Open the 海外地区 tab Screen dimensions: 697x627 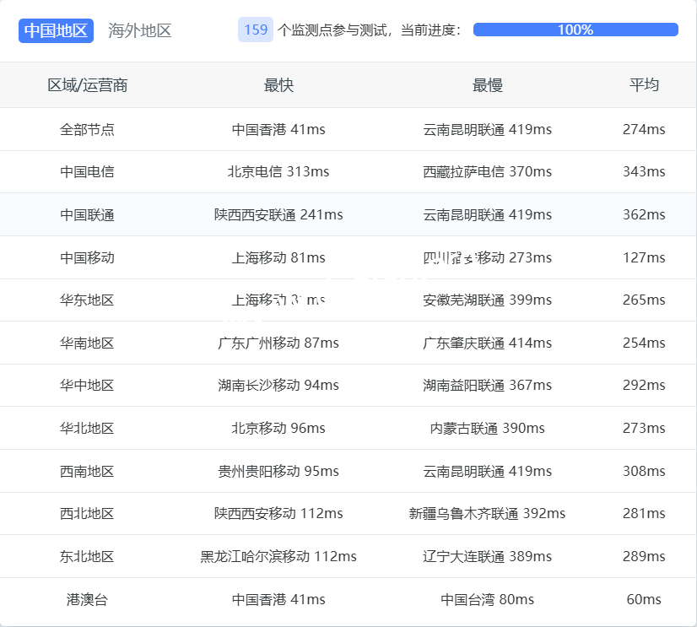140,30
